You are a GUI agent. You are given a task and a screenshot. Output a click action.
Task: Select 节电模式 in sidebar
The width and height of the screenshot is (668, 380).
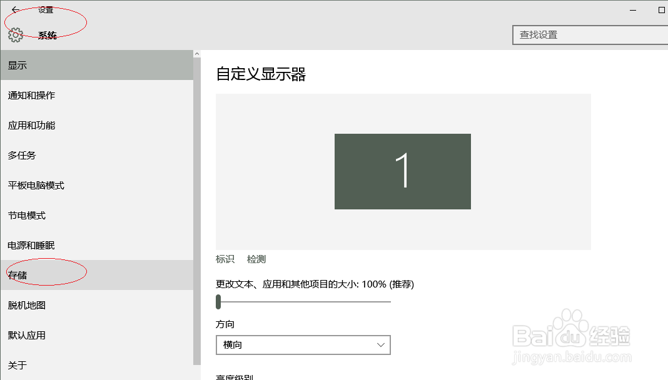click(97, 216)
